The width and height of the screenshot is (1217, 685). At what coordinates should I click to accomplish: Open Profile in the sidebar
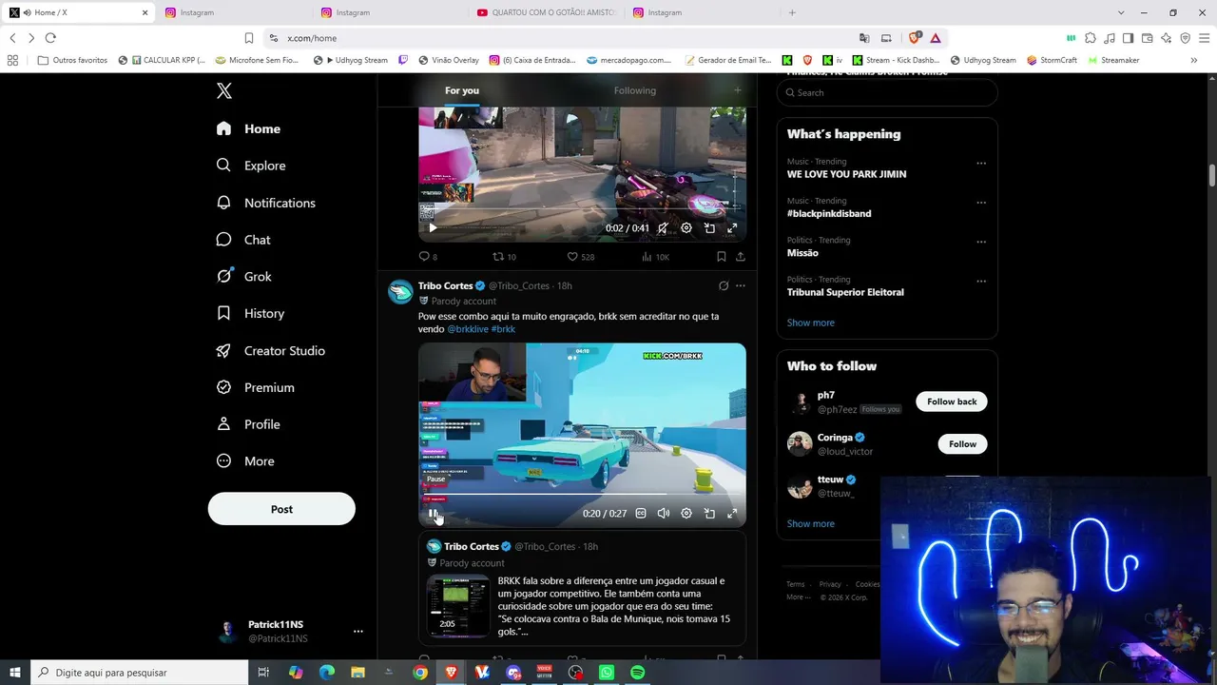pos(248,424)
